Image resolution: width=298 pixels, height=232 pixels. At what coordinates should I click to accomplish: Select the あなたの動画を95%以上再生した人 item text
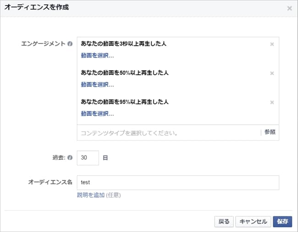pyautogui.click(x=125, y=102)
